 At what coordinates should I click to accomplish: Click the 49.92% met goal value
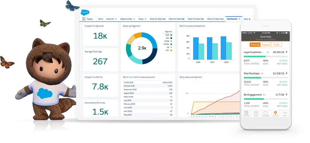[x=283, y=61]
